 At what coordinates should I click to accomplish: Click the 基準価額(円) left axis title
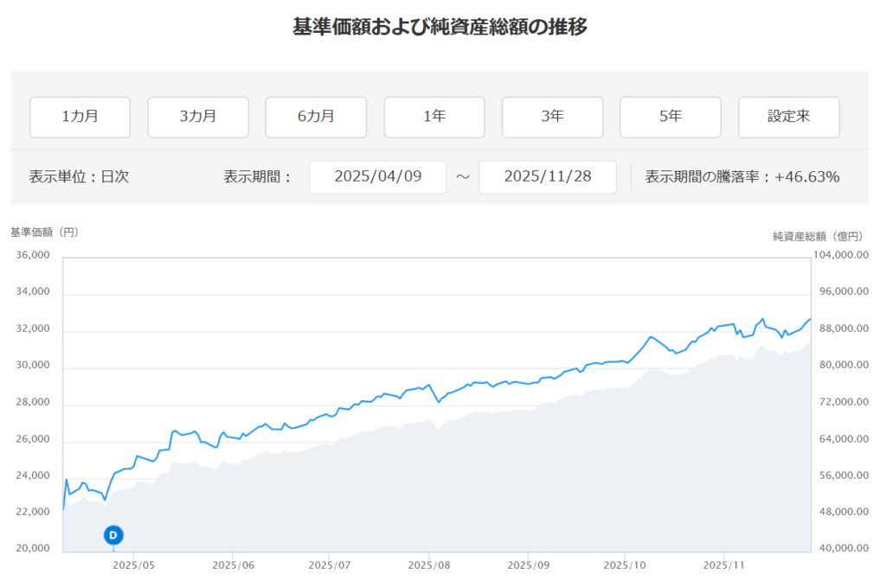click(45, 233)
